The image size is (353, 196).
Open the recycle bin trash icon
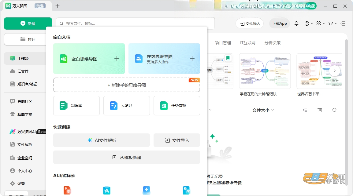(x=319, y=110)
